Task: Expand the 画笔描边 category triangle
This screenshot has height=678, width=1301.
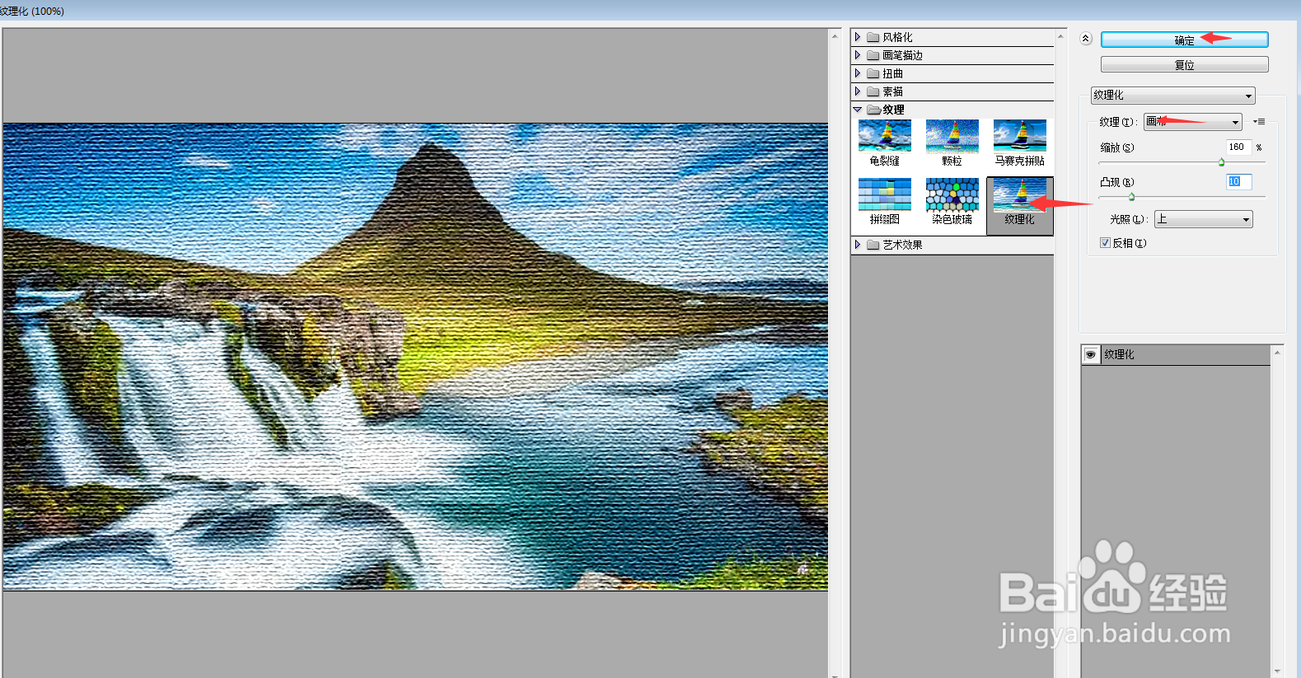Action: click(858, 55)
